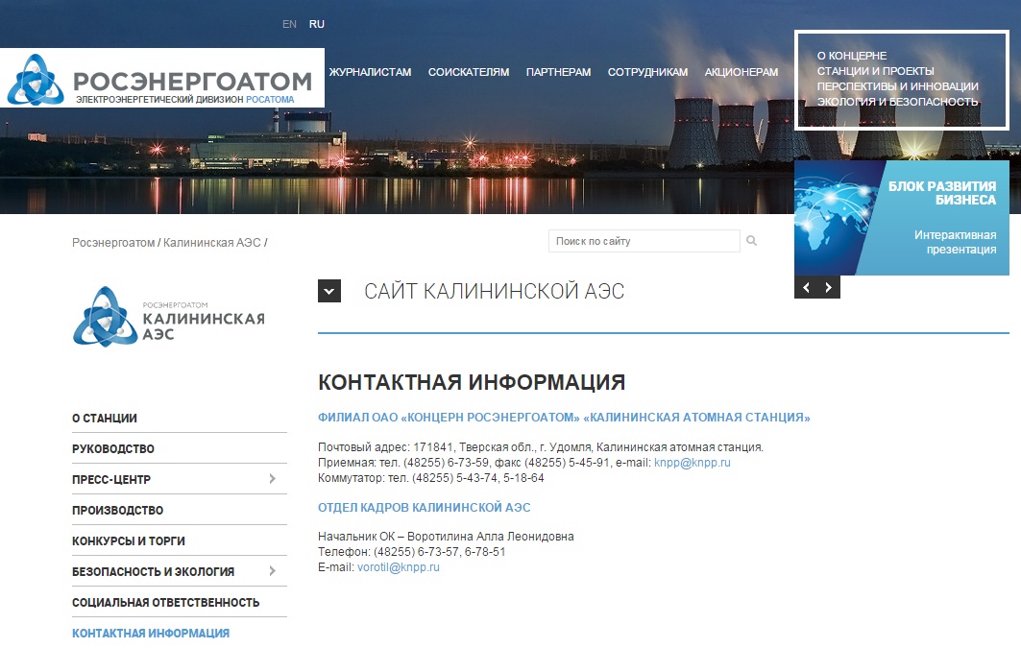Click the ФИЛИАЛ ОАО «КОНЦЕРН РОСЭНЕРГОАТОМ» heading
This screenshot has height=648, width=1021.
pyautogui.click(x=564, y=417)
